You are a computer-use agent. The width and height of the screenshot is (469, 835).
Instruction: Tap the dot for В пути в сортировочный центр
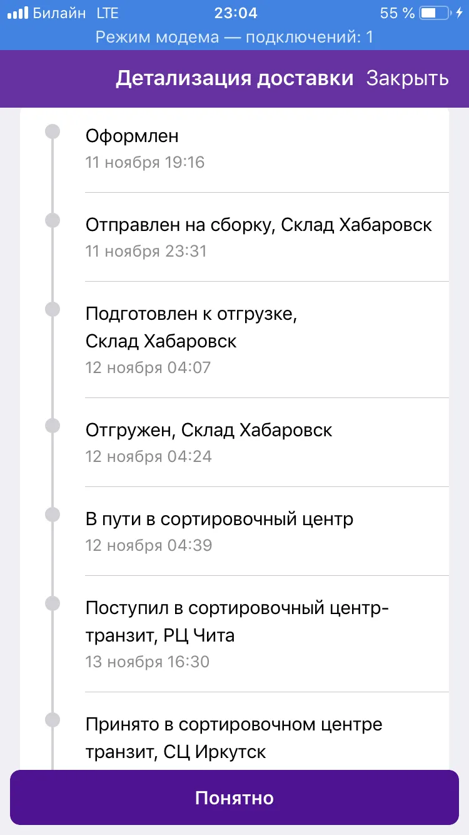[x=53, y=515]
